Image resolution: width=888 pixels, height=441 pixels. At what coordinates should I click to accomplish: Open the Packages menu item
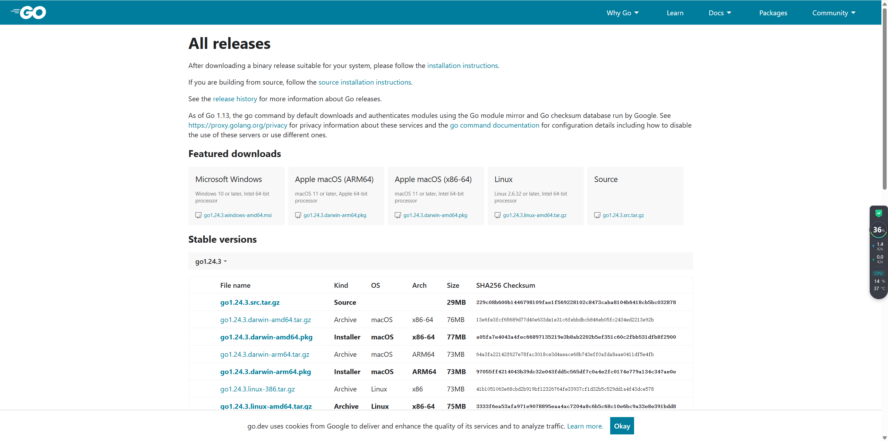(773, 13)
